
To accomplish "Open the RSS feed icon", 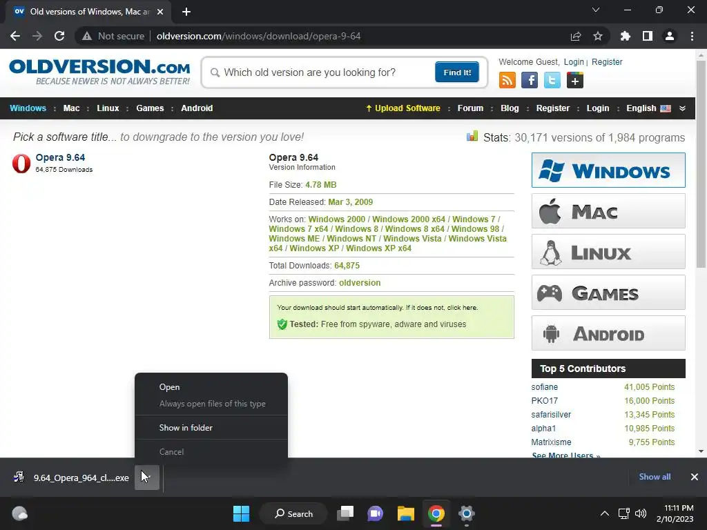I will pos(507,80).
